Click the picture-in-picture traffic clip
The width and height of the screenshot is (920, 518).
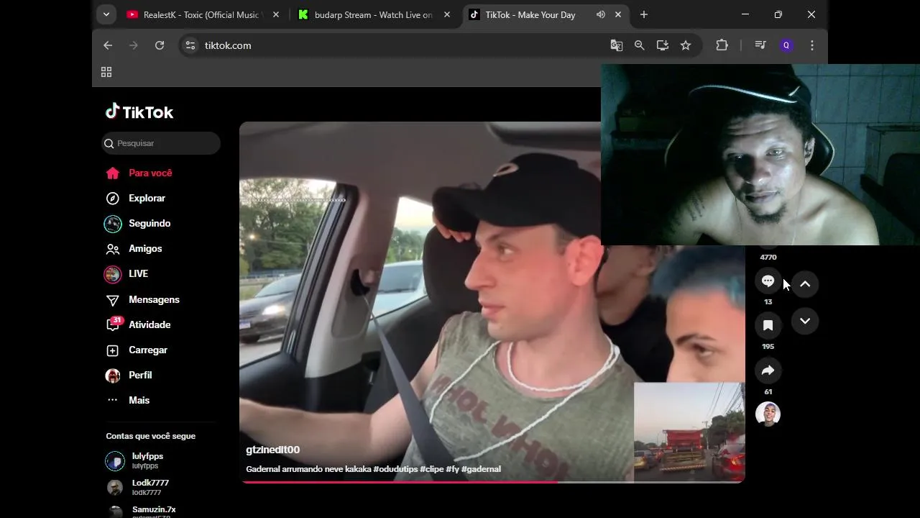click(689, 432)
